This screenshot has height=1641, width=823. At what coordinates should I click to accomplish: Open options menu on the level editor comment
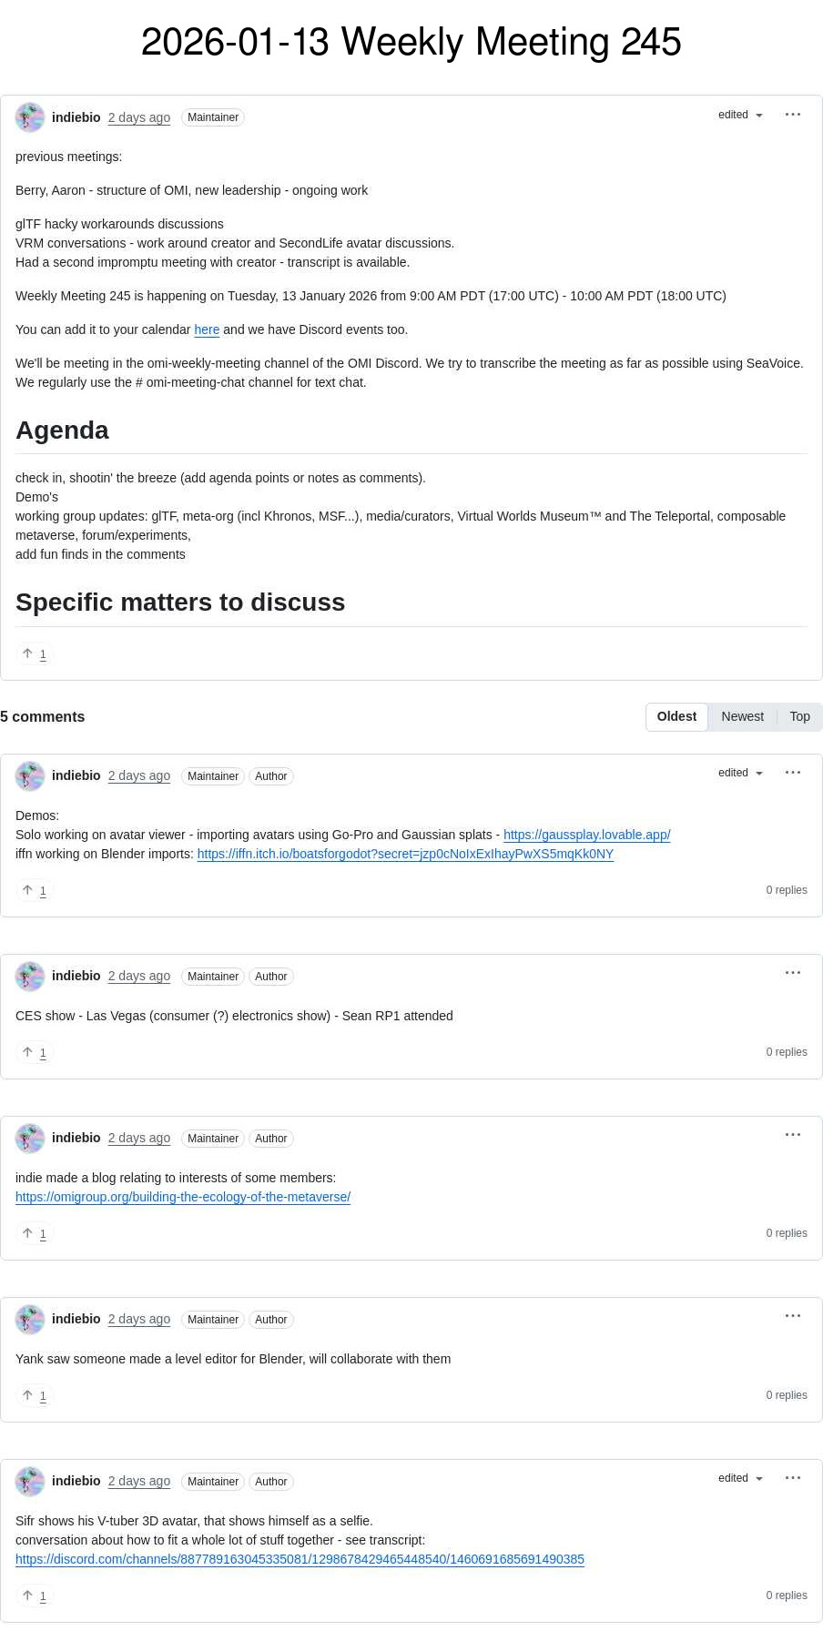(x=793, y=1316)
